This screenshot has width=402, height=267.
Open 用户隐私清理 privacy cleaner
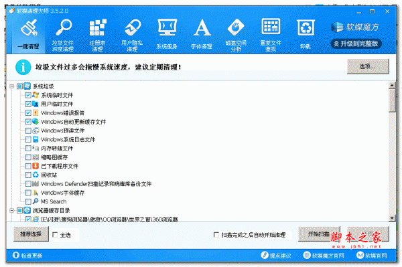132,35
